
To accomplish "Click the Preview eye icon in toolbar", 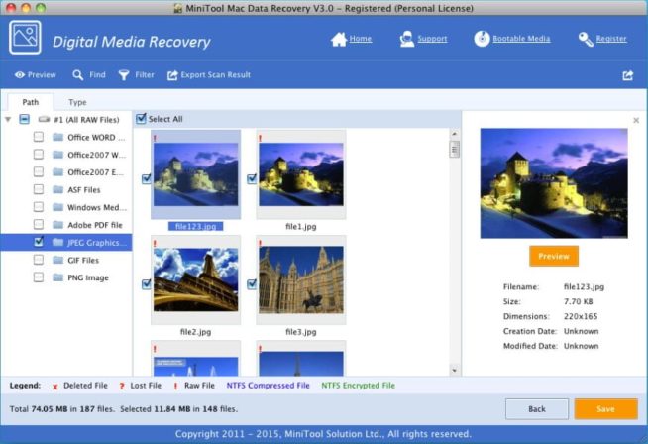I will (20, 75).
